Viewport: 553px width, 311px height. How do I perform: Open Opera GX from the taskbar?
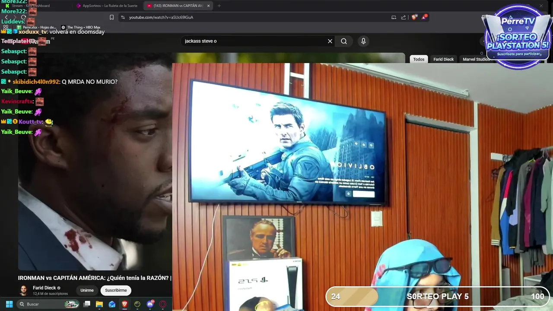click(163, 304)
